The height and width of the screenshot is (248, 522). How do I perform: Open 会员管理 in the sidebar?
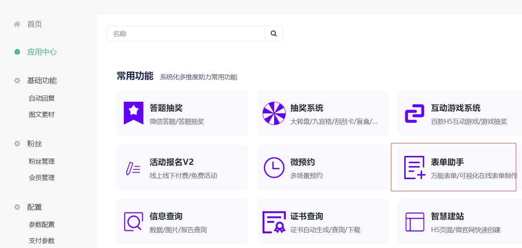point(42,178)
